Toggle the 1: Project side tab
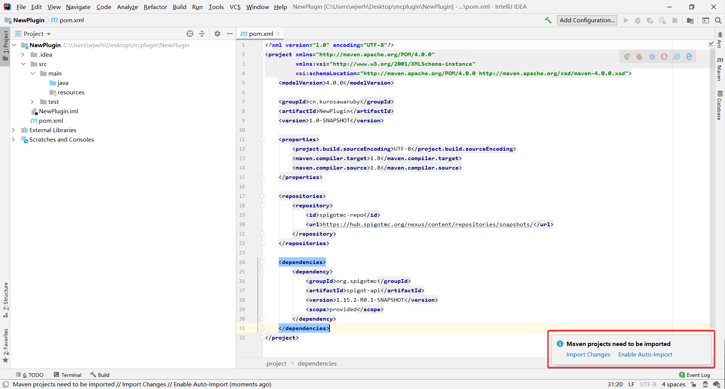Screen dimensions: 725x389 point(5,46)
